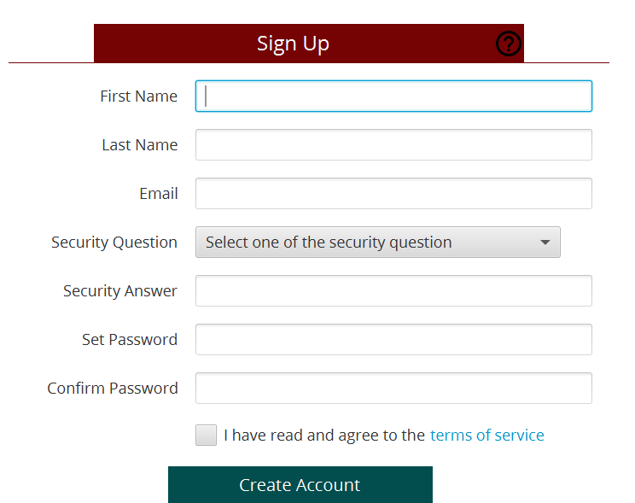The image size is (635, 503).
Task: Open the help question mark icon
Action: point(508,44)
